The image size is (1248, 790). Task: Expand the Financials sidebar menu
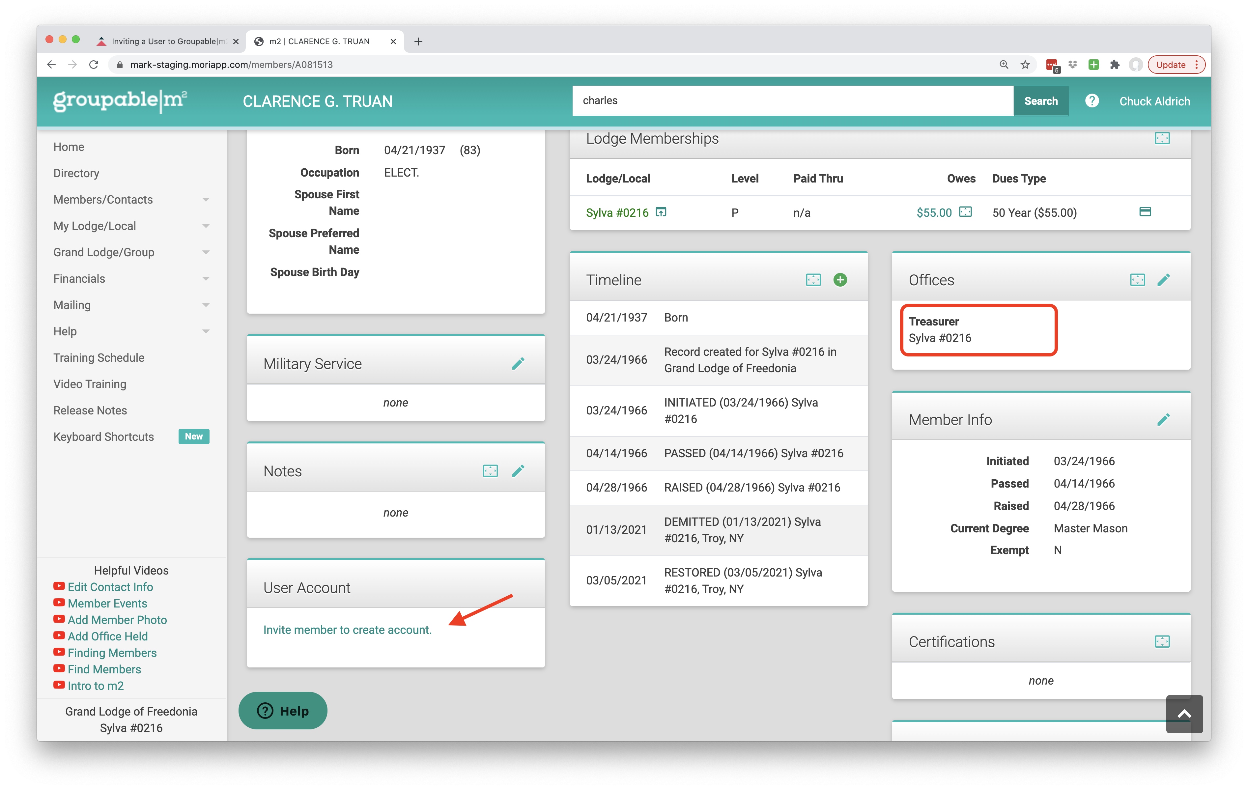tap(131, 279)
